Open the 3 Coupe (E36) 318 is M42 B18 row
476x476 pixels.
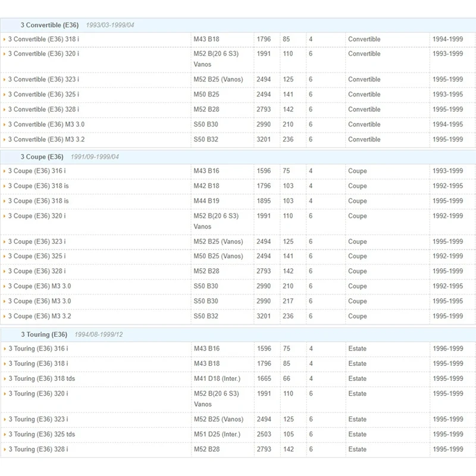(38, 186)
